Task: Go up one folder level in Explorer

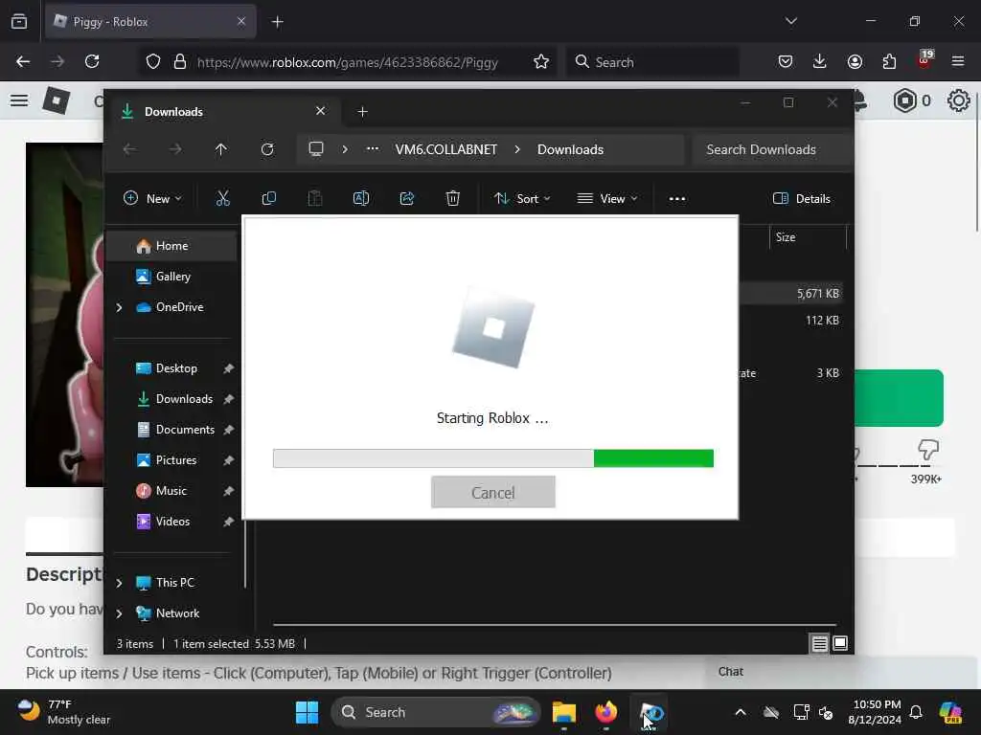Action: tap(221, 149)
